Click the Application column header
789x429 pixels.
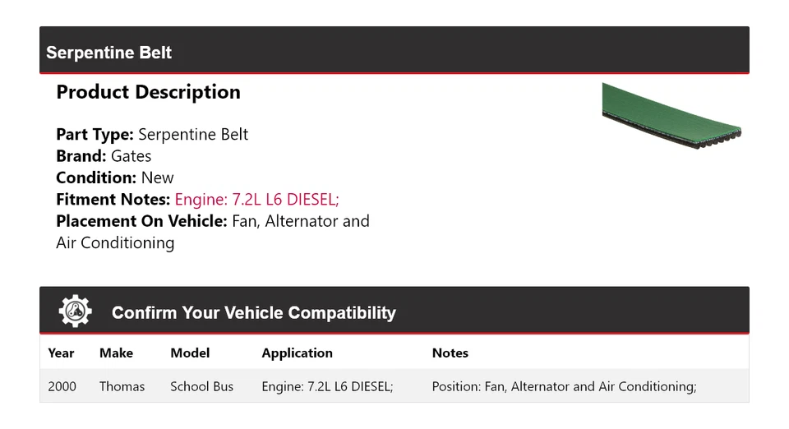[x=297, y=353]
